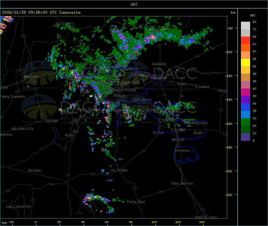Viewport: 268px width, 226px height.
Task: Click the 'Nihuil' map label
Action: (x=70, y=135)
